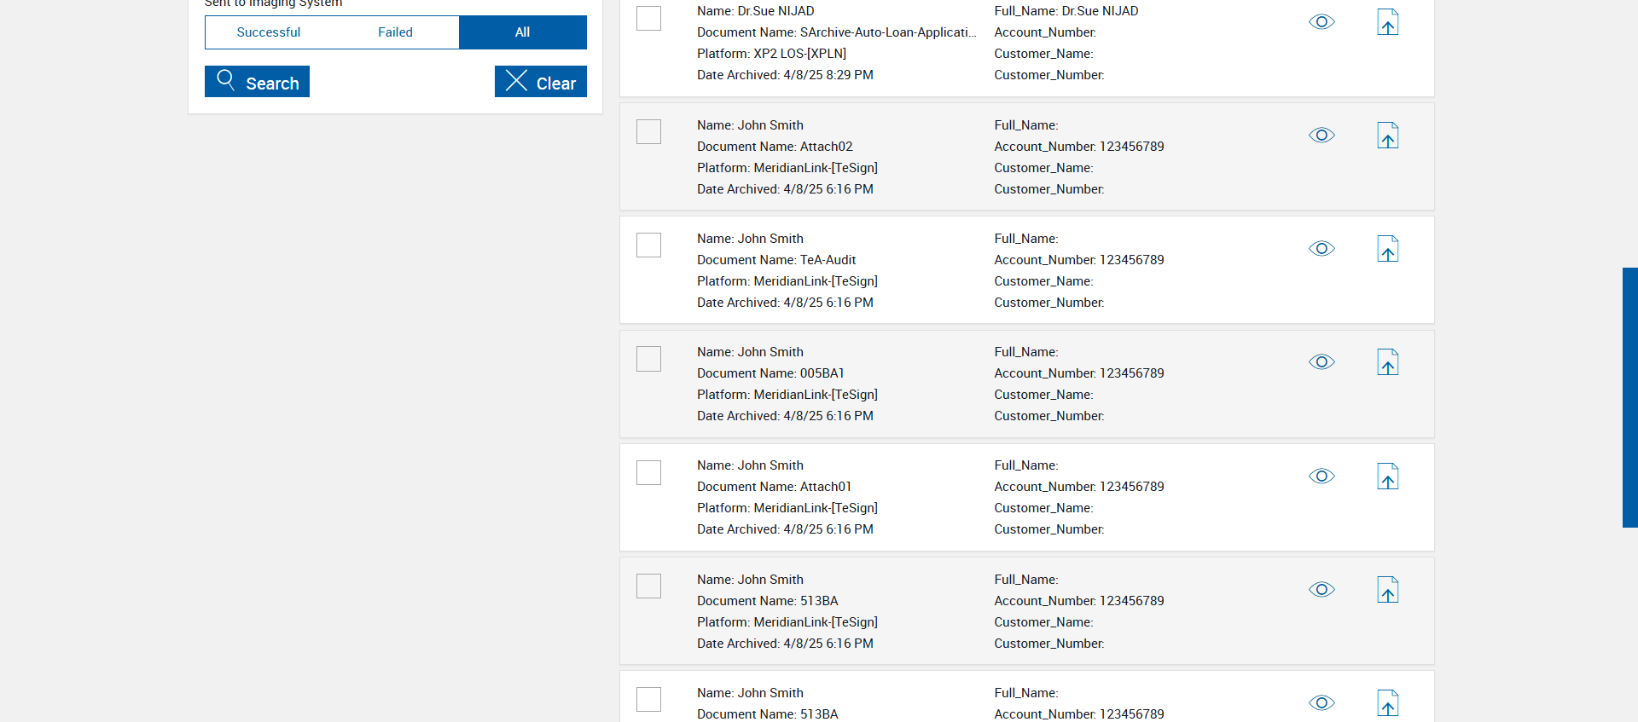View the Dr.Sue NIJAD document with eye icon
Screen dimensions: 1638x722
pos(1321,22)
